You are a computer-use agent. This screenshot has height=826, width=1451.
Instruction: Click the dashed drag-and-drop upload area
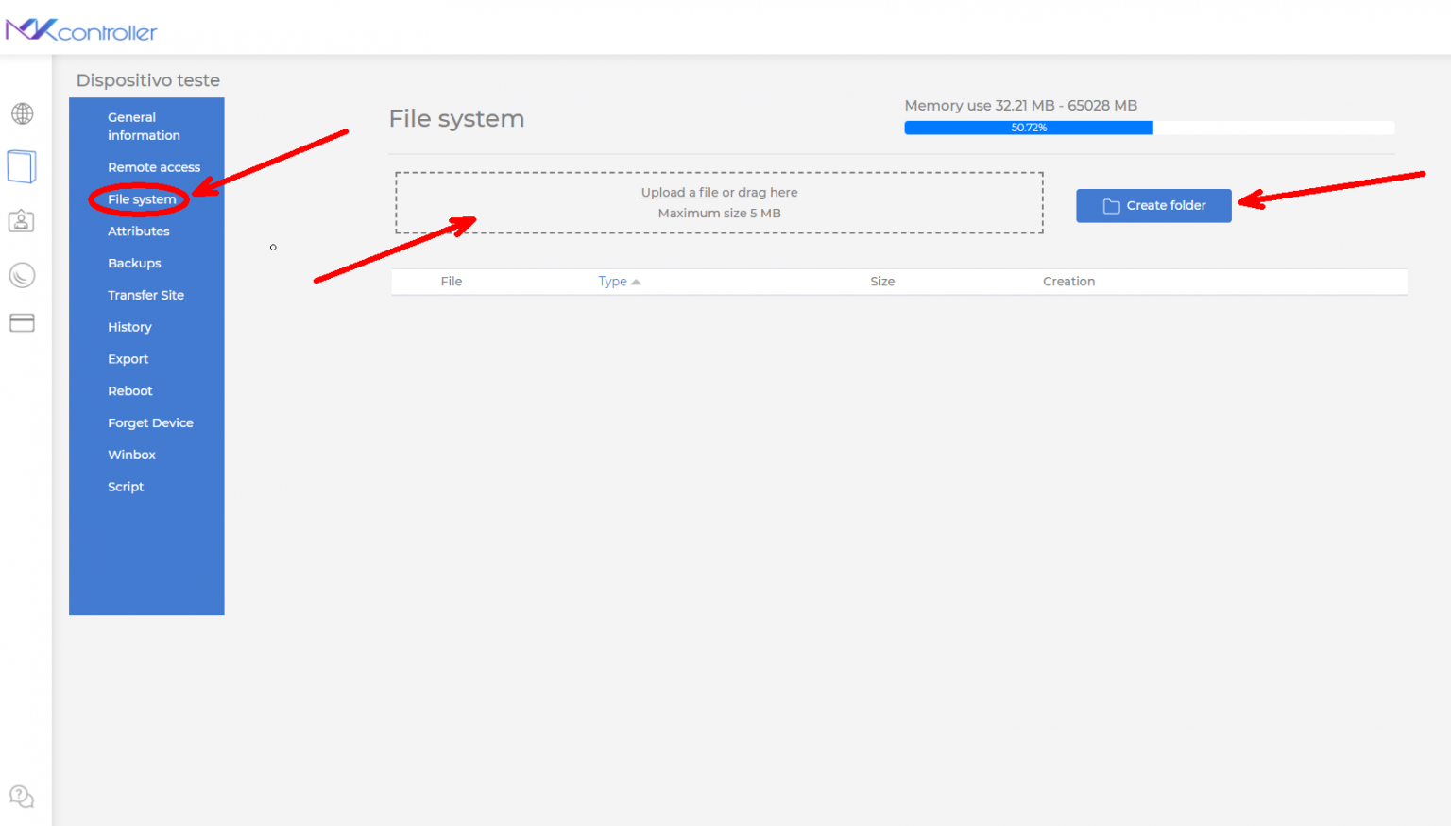coord(719,203)
